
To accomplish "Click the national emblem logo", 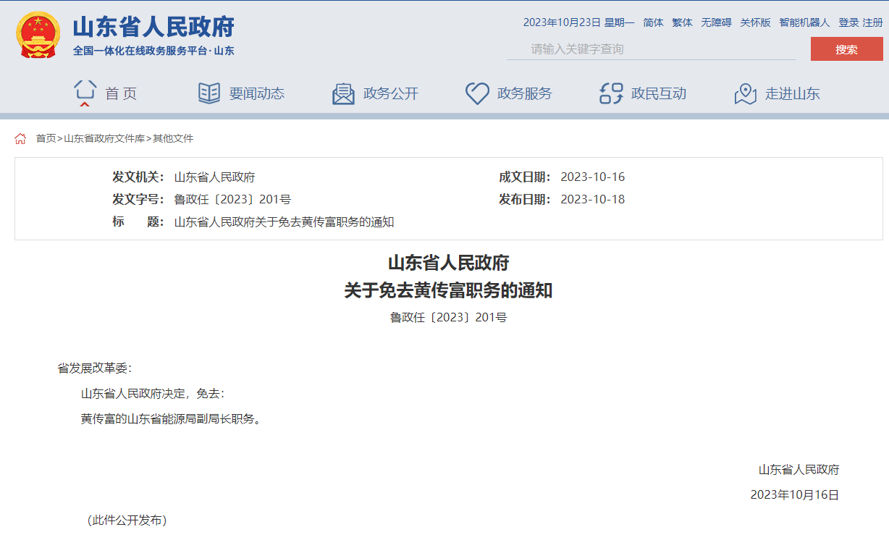I will 38,35.
